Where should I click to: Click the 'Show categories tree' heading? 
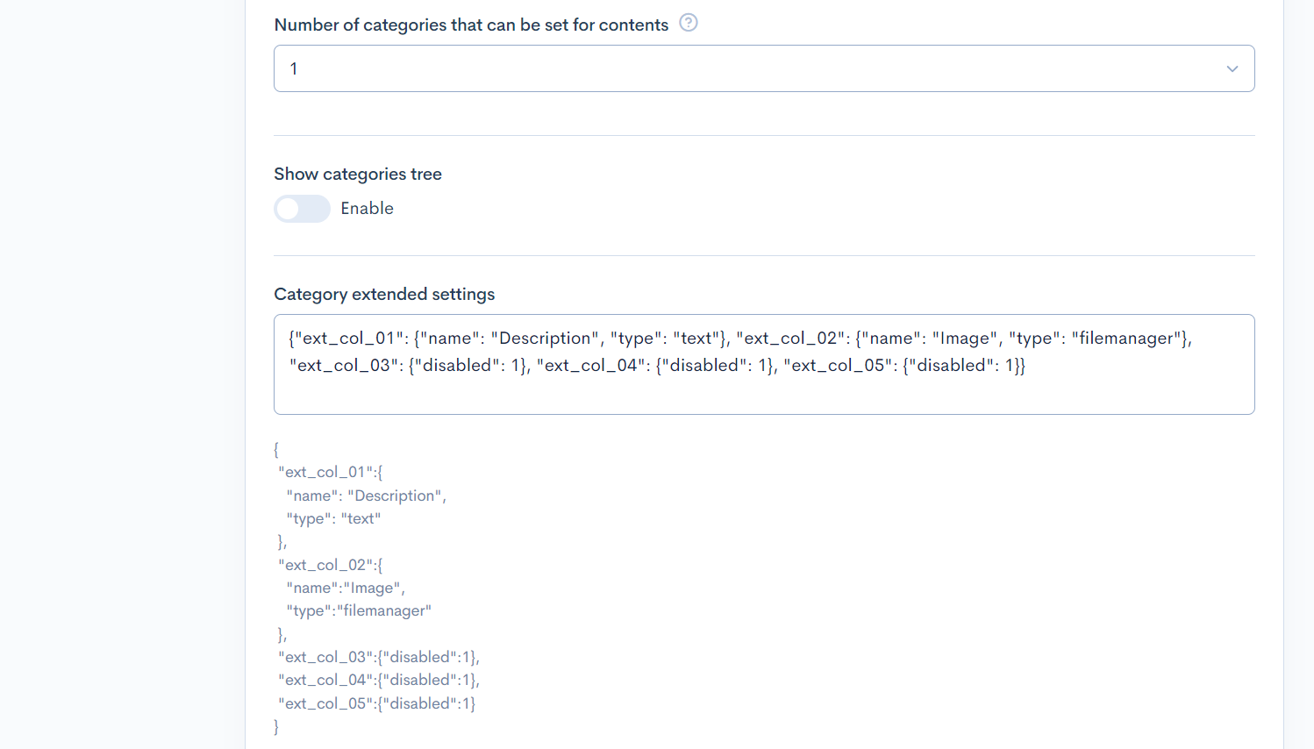click(x=358, y=175)
